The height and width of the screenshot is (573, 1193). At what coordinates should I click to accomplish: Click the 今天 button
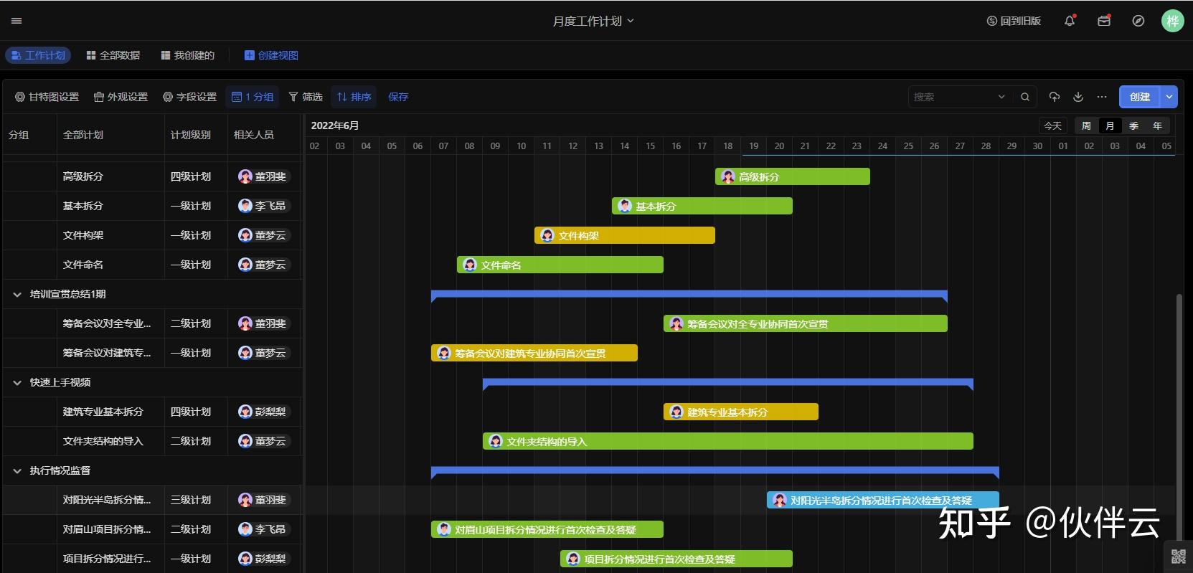pos(1052,126)
